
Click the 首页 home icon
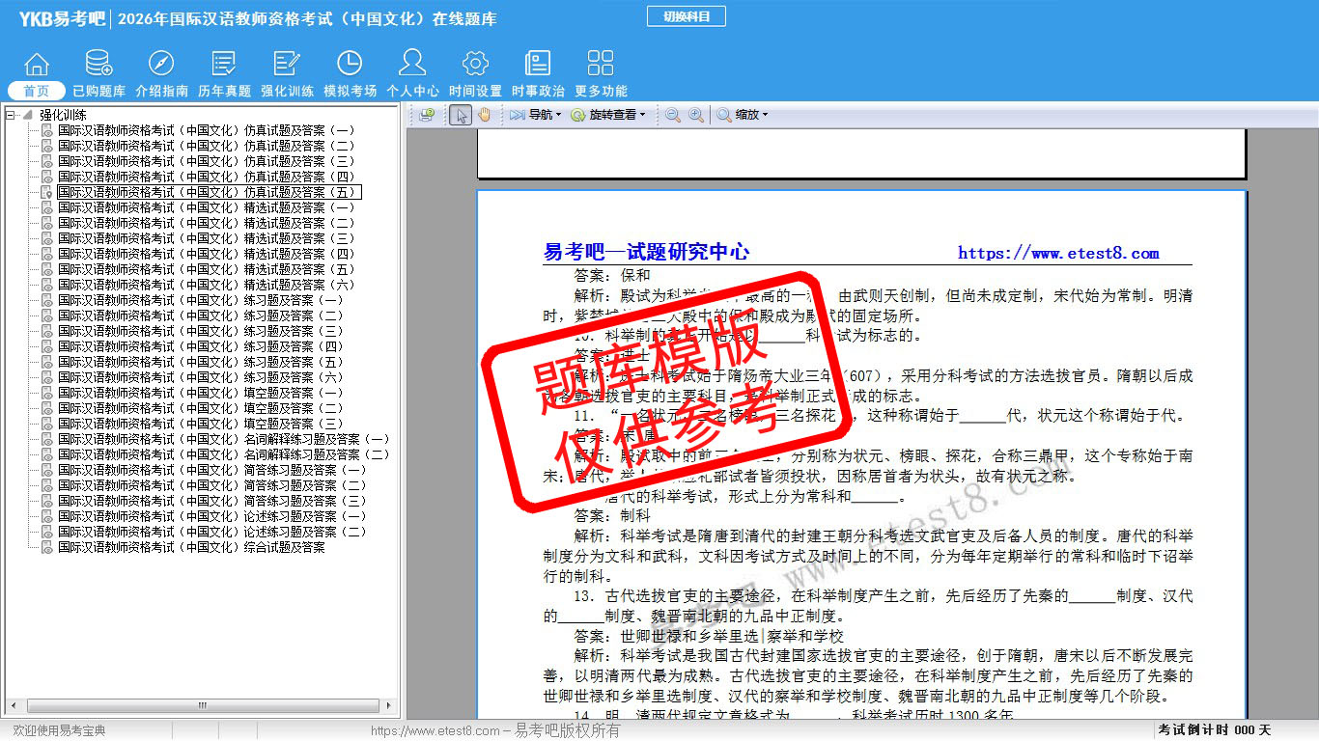pyautogui.click(x=37, y=66)
